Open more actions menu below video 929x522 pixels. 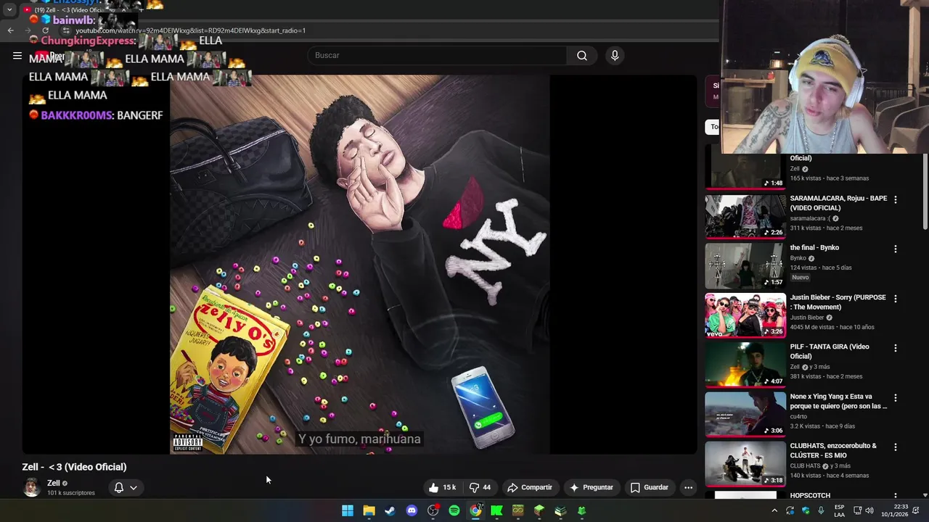[688, 487]
